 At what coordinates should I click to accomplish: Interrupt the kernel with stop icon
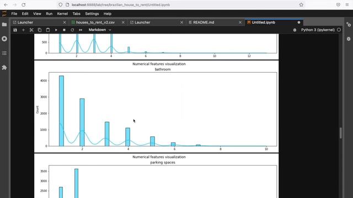64,30
